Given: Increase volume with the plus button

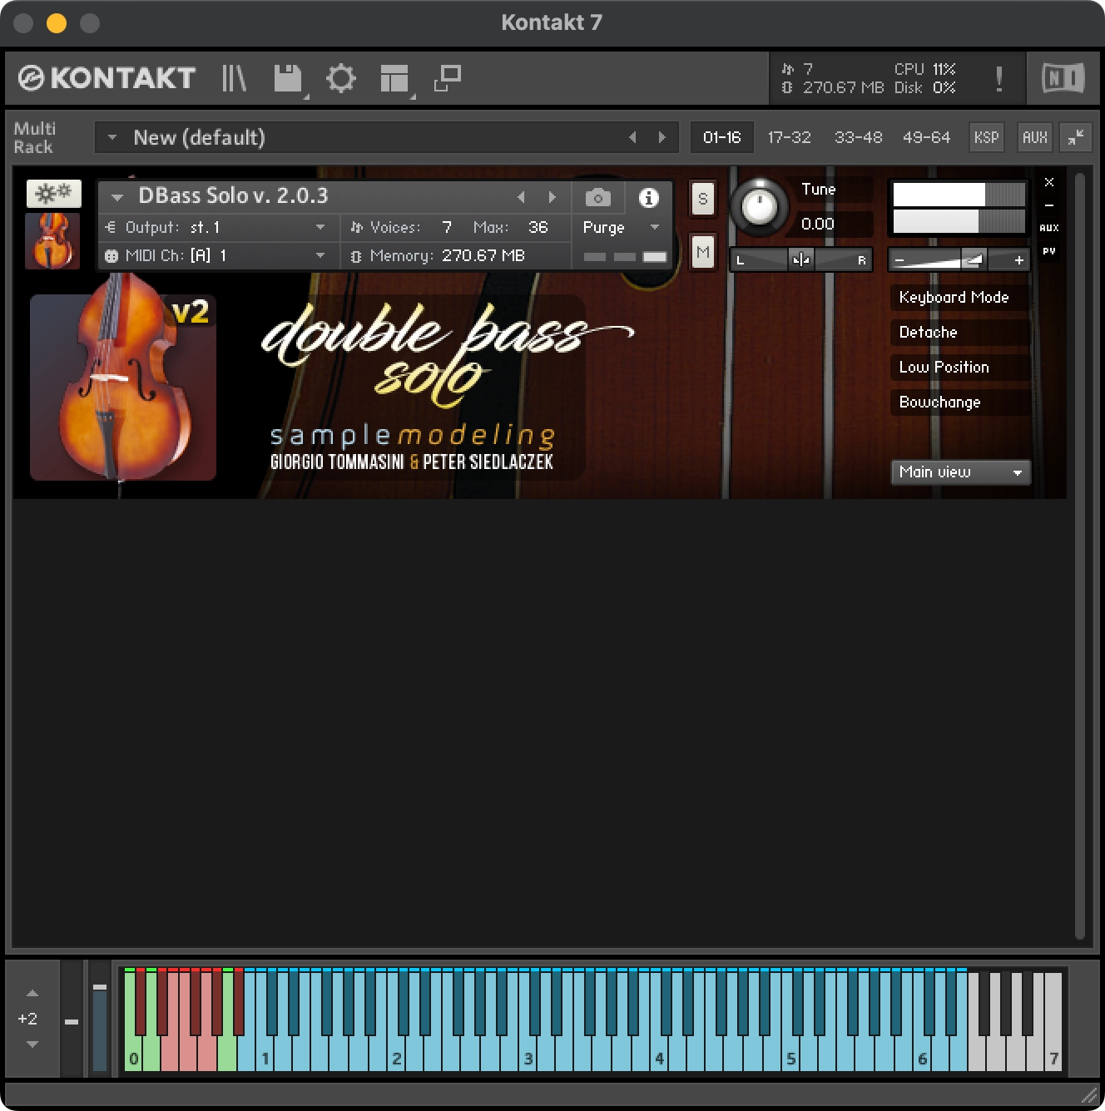Looking at the screenshot, I should (x=1018, y=260).
